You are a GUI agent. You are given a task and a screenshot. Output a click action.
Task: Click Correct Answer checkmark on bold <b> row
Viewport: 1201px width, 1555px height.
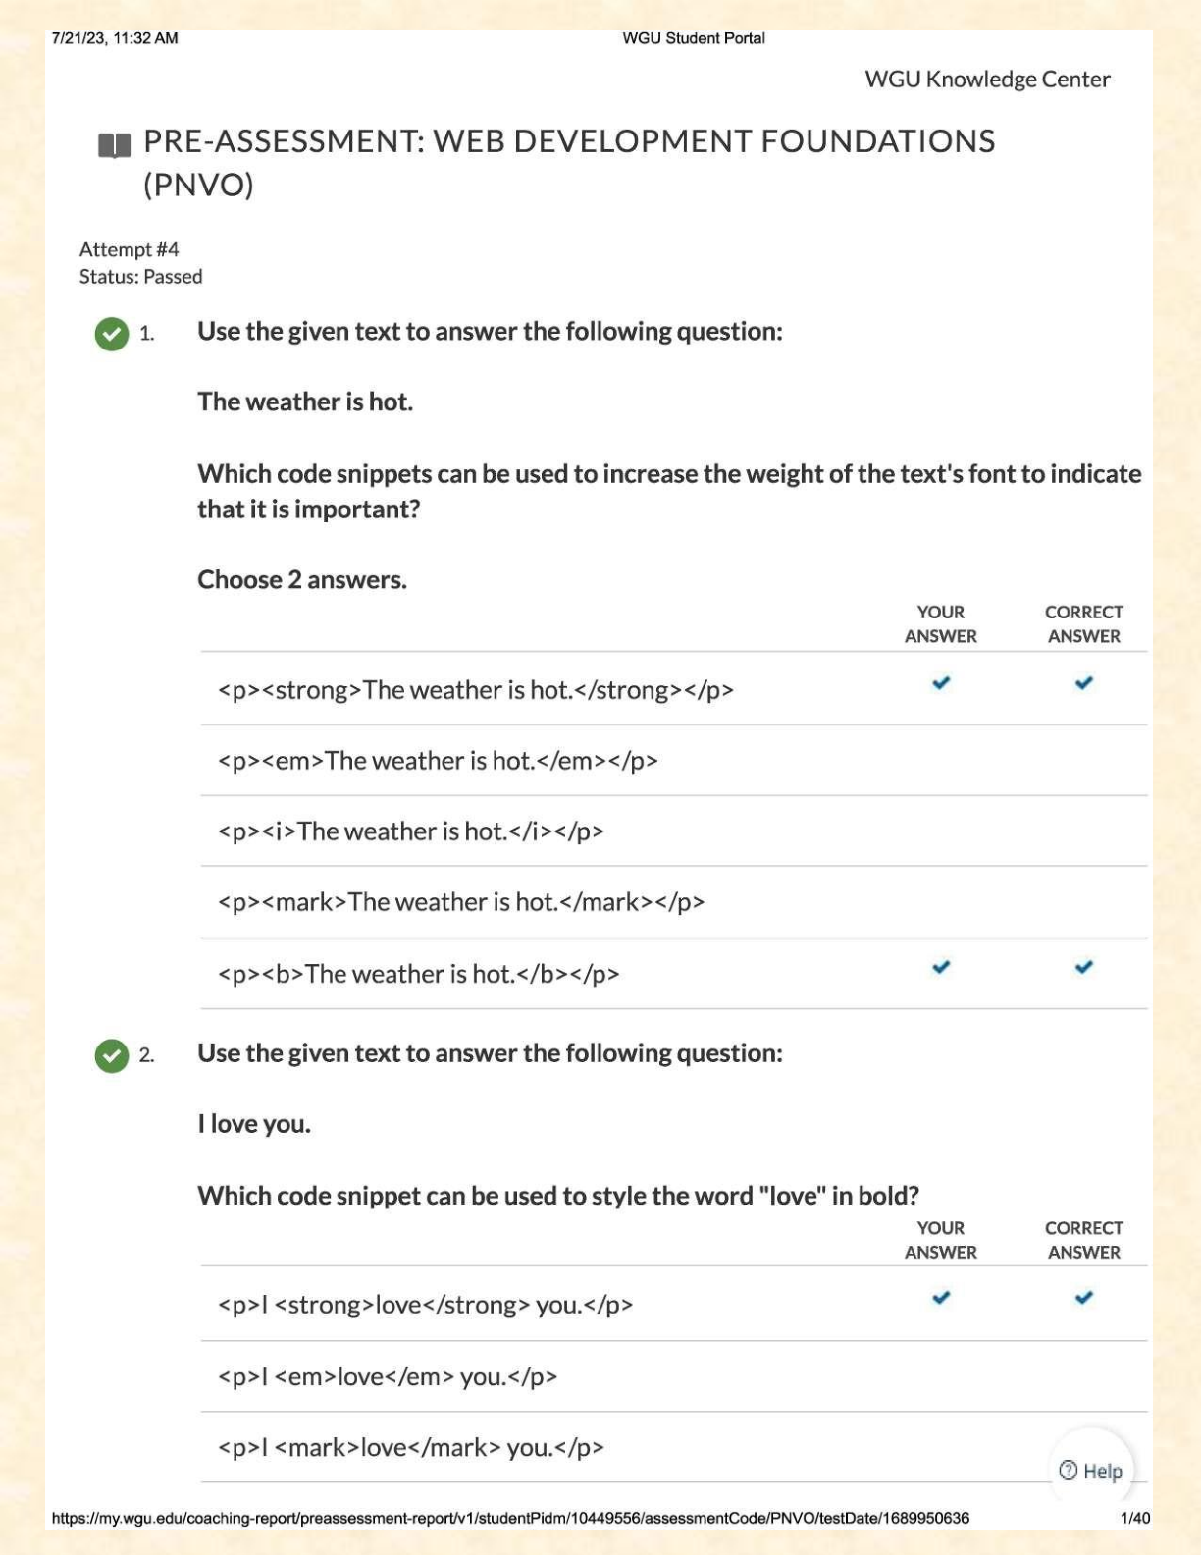pyautogui.click(x=1083, y=968)
